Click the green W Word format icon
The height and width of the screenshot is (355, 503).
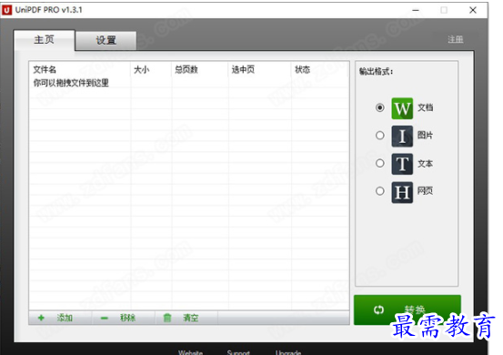click(402, 108)
